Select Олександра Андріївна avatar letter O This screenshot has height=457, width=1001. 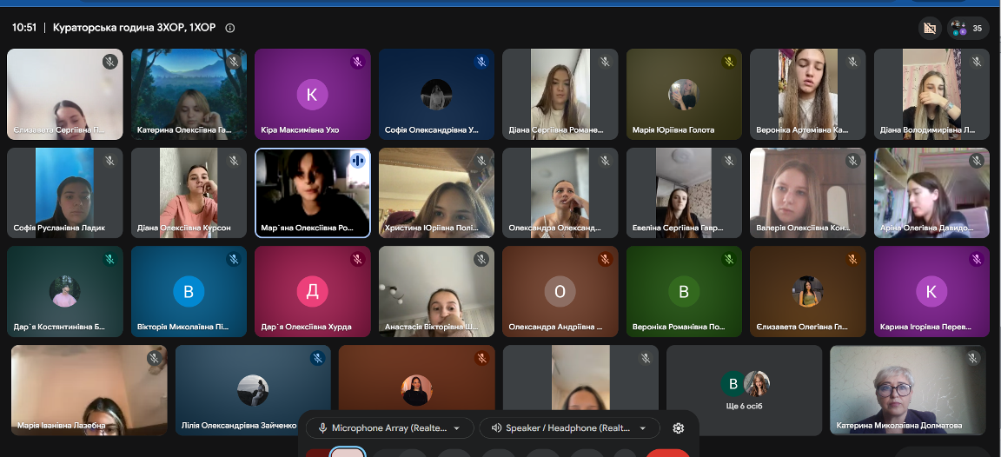(560, 292)
